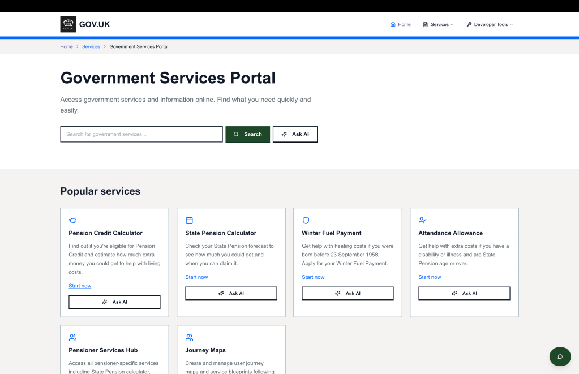Click the Journey Maps group icon
The image size is (579, 374).
tap(189, 337)
